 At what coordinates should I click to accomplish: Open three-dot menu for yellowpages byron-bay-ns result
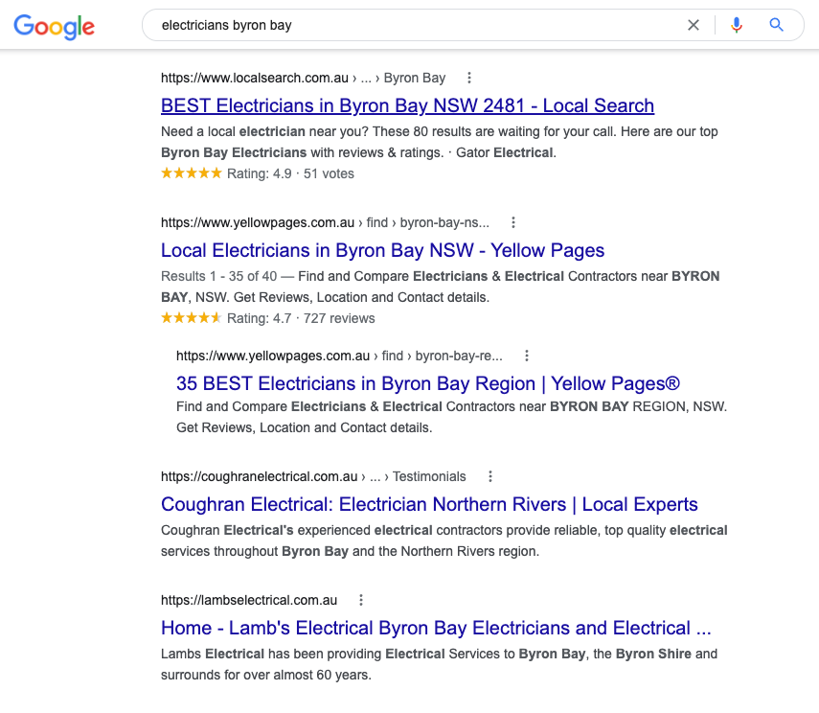pos(512,222)
